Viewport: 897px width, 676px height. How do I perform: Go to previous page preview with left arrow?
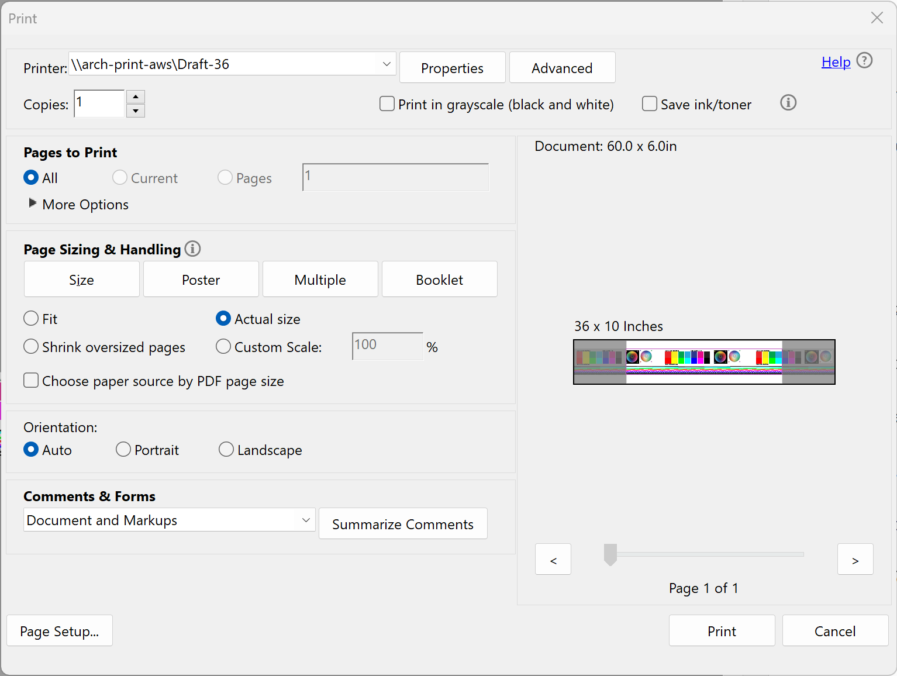[x=553, y=559]
